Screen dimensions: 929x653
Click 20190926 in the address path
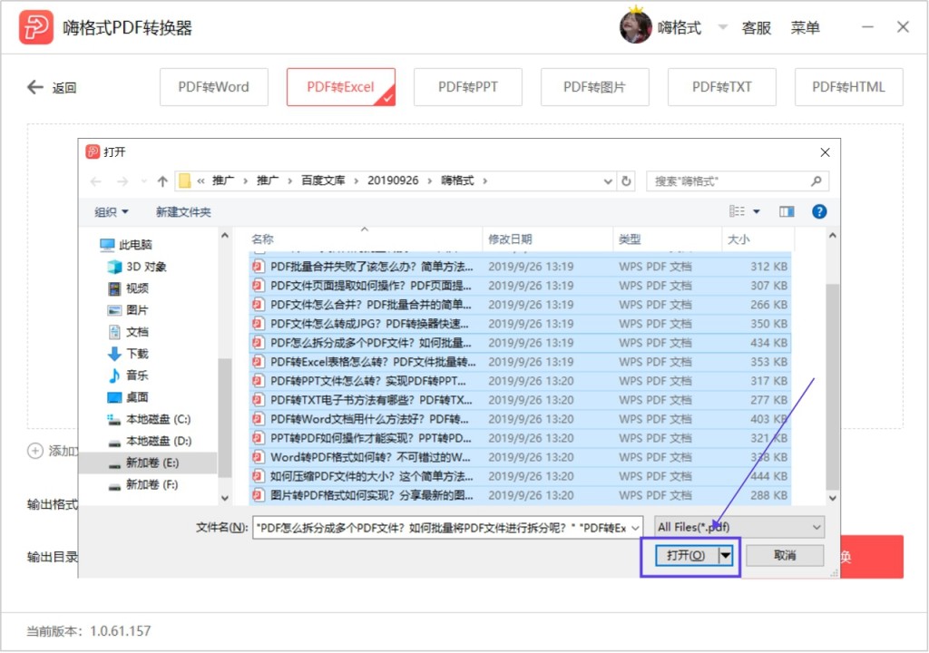(x=393, y=180)
